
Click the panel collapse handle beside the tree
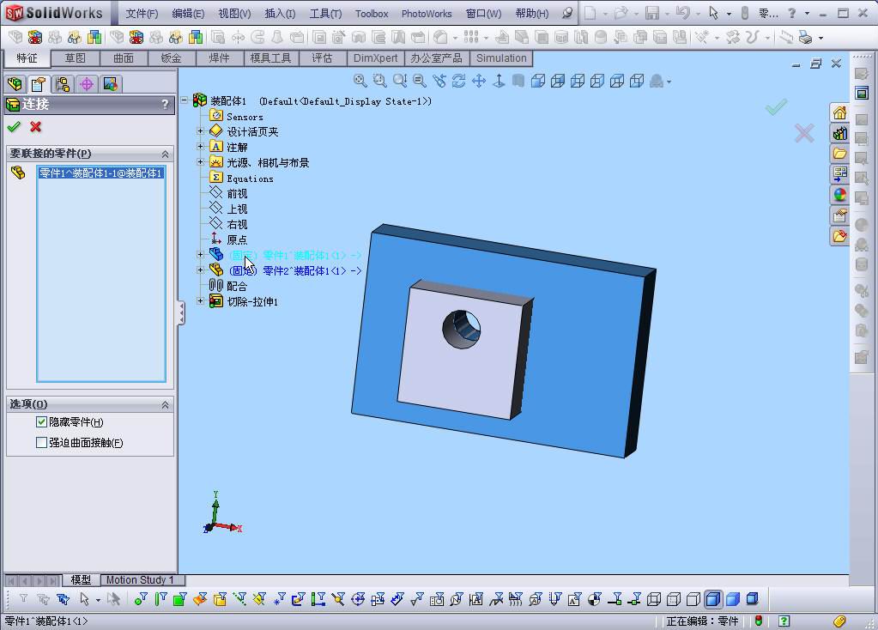[x=181, y=313]
